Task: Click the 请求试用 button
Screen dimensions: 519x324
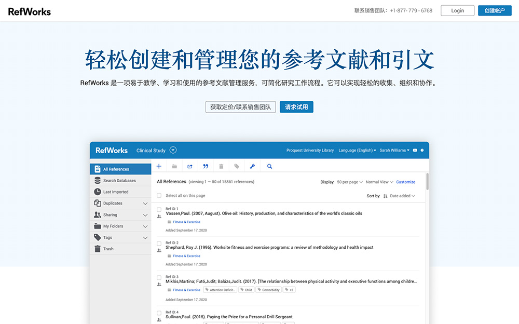Action: (296, 107)
